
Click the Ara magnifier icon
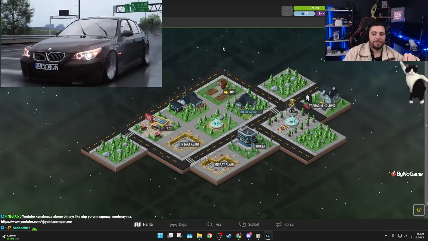coord(210,225)
